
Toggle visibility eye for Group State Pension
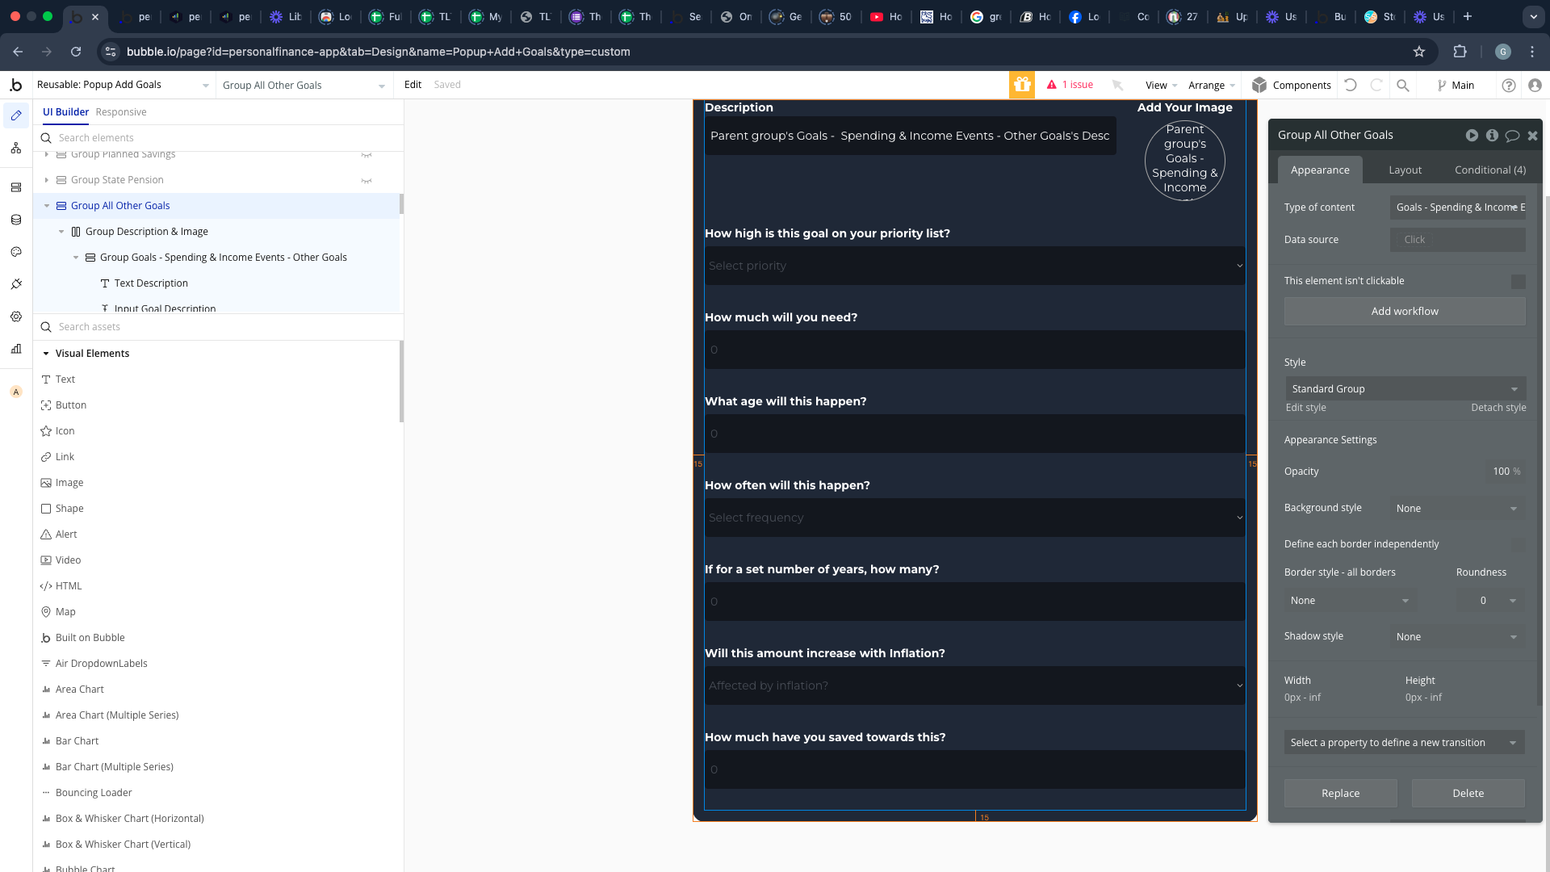pyautogui.click(x=367, y=180)
